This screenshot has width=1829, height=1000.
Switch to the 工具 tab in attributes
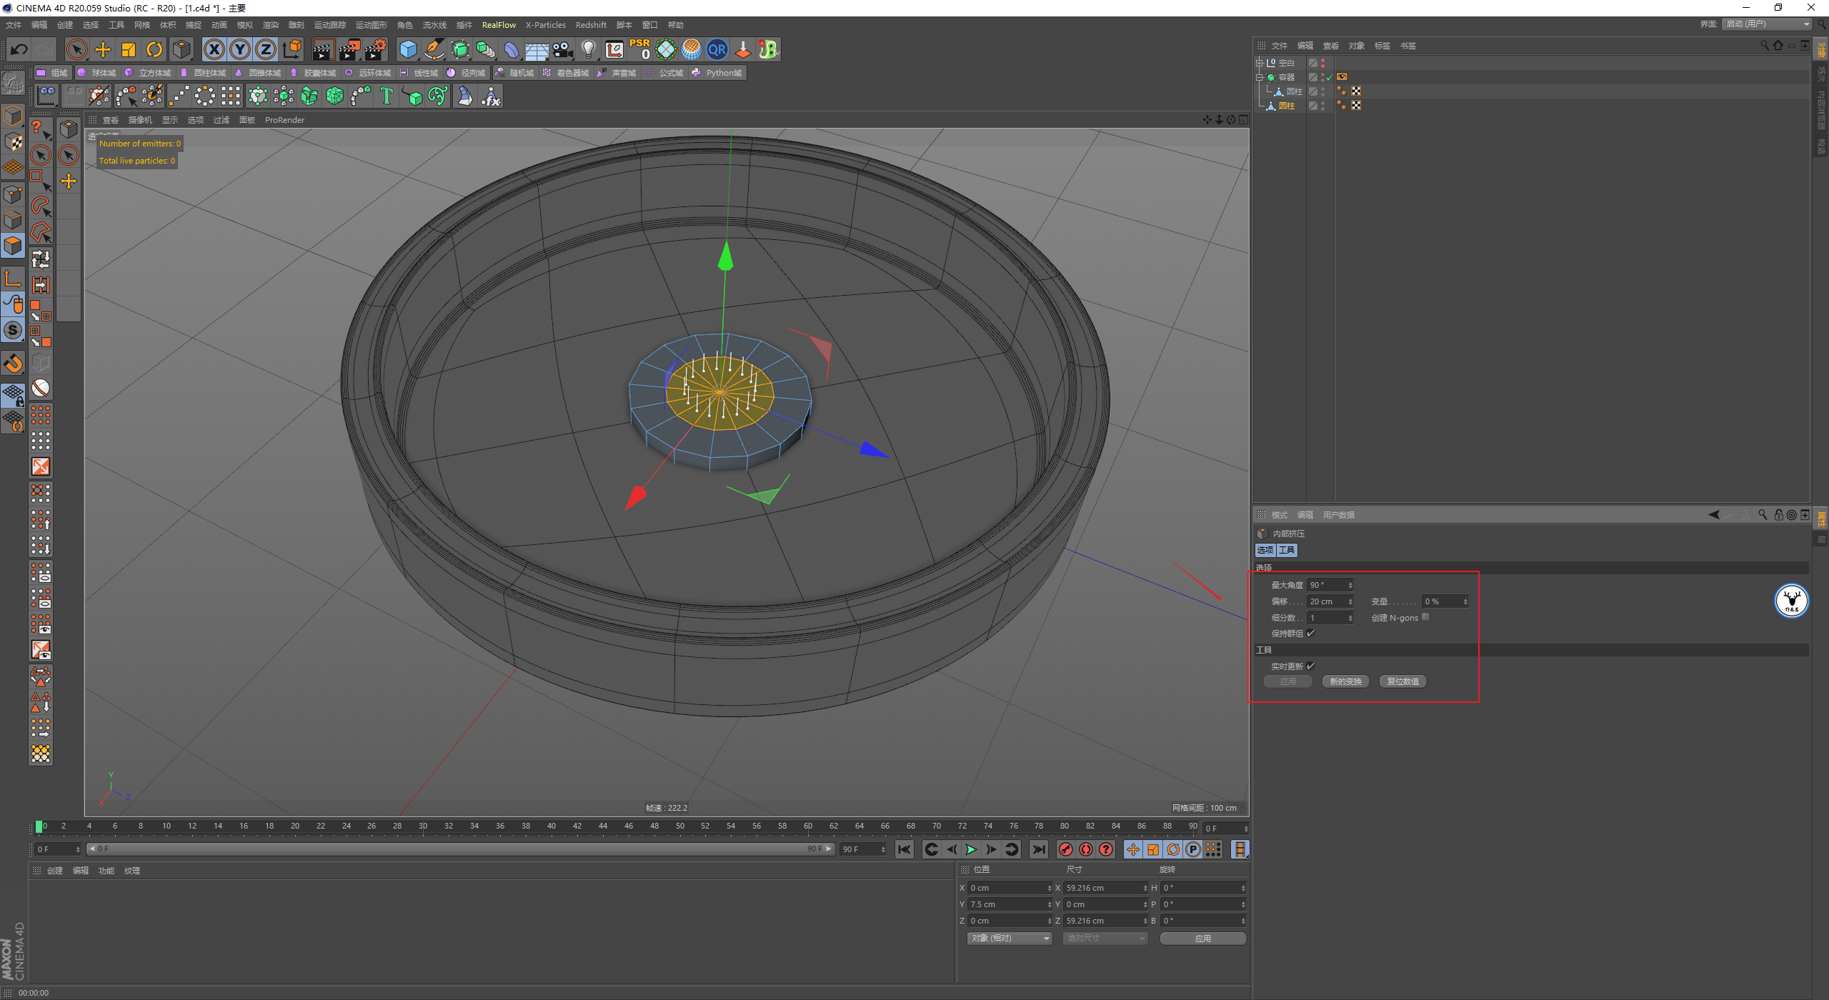coord(1287,550)
